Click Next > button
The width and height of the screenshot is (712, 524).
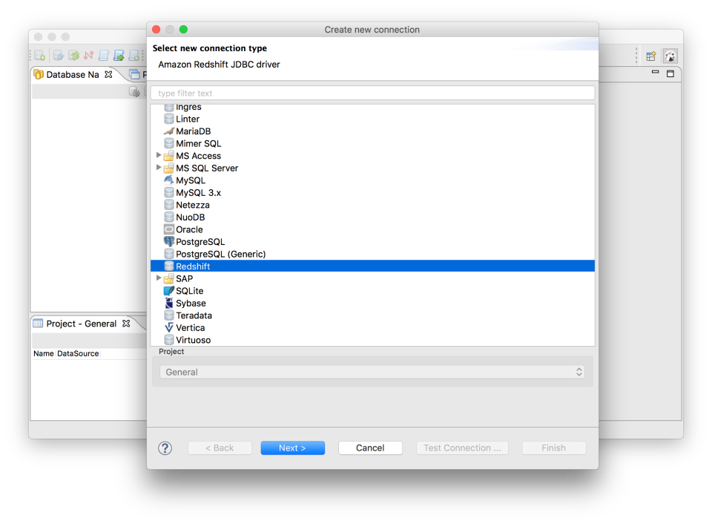coord(292,448)
